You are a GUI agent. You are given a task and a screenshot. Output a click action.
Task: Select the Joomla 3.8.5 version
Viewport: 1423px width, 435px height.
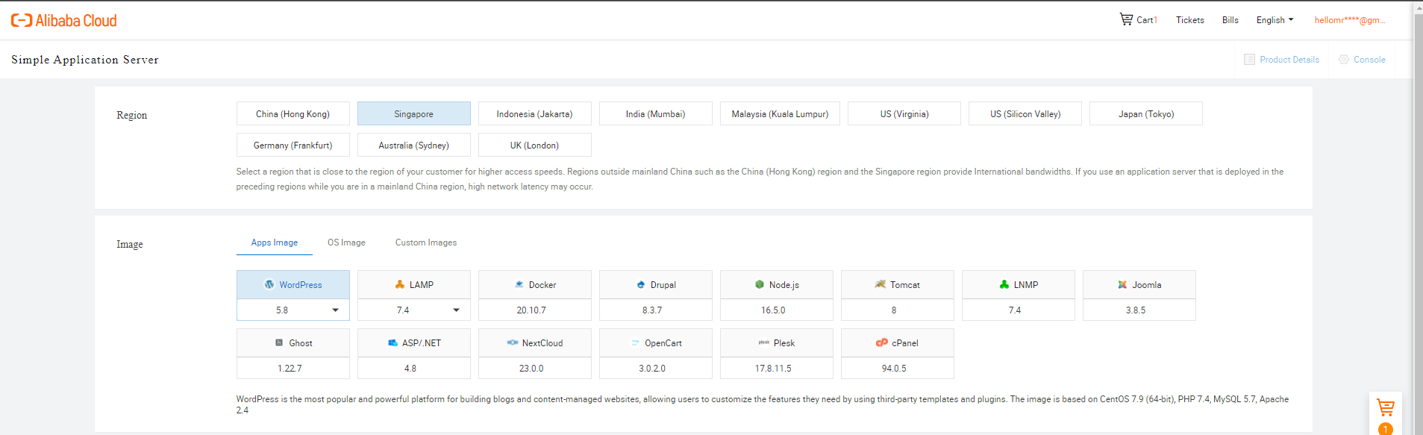(x=1139, y=310)
